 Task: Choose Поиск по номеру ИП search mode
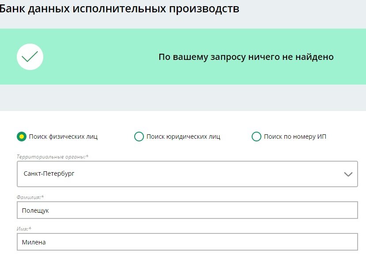256,137
